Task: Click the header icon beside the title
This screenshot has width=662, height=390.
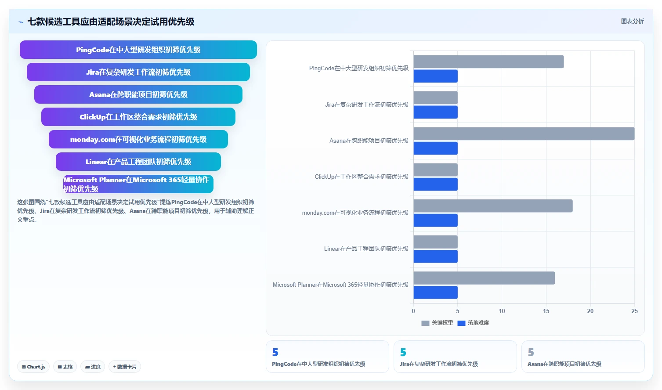Action: [21, 22]
